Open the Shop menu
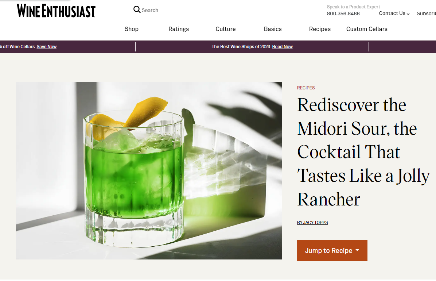This screenshot has width=436, height=281. pyautogui.click(x=132, y=29)
